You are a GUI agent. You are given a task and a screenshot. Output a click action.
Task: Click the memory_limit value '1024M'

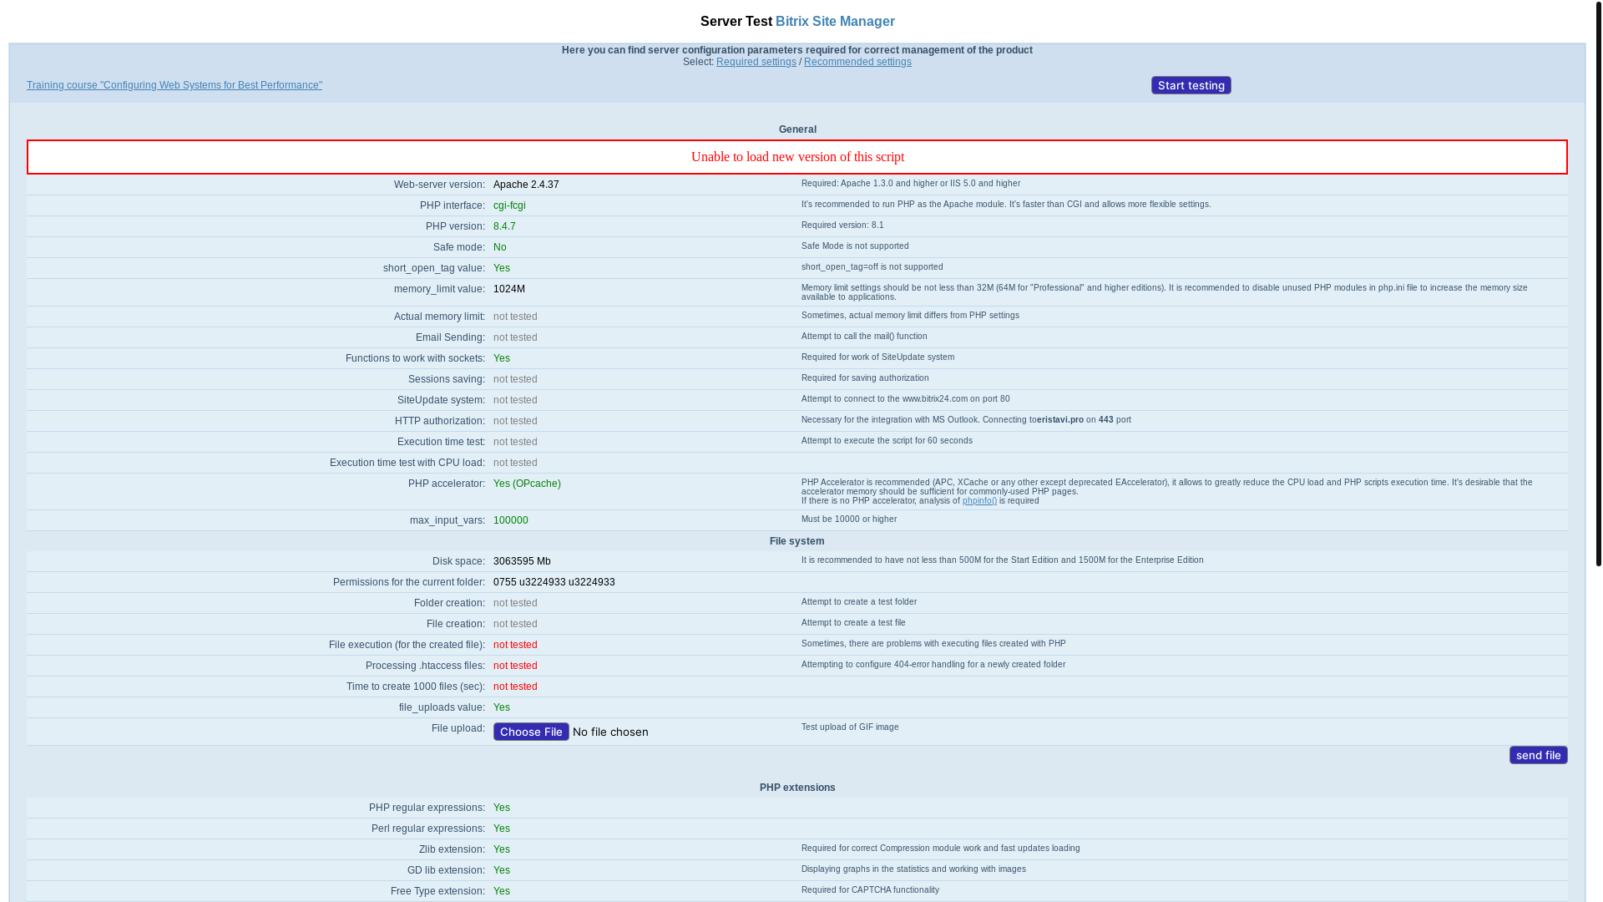pyautogui.click(x=509, y=289)
